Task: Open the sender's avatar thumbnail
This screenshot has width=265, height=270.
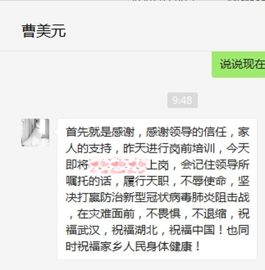Action: pyautogui.click(x=35, y=132)
